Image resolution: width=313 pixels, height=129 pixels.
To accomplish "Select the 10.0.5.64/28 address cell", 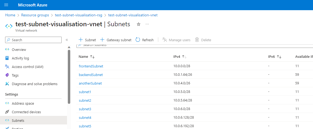I will [x=183, y=100].
